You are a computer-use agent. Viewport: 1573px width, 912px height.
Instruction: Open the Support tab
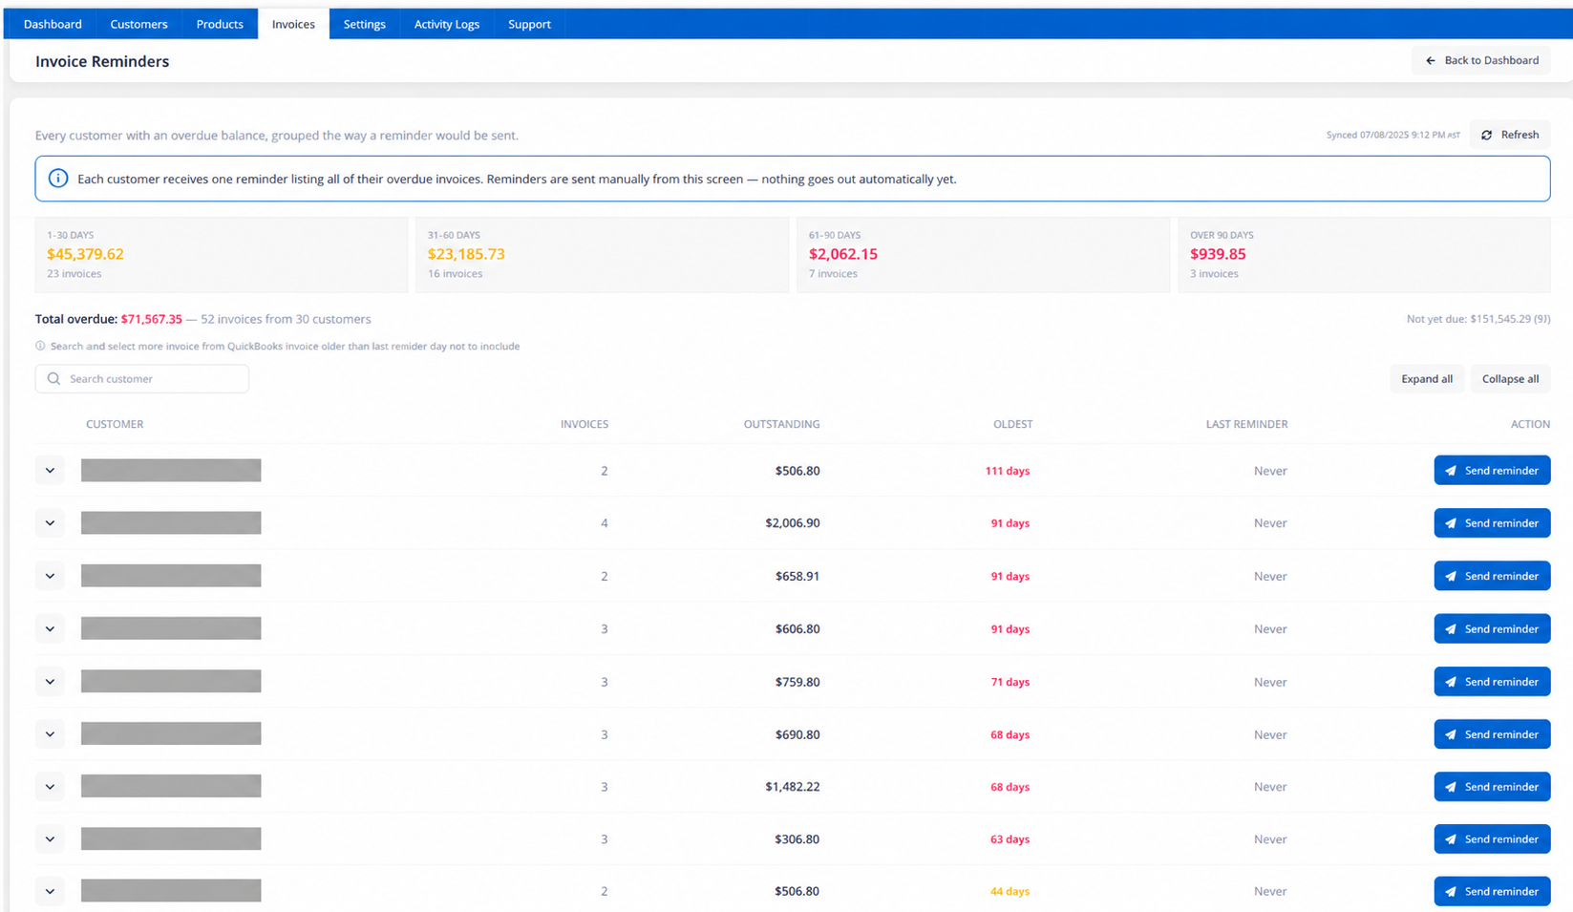click(x=529, y=24)
